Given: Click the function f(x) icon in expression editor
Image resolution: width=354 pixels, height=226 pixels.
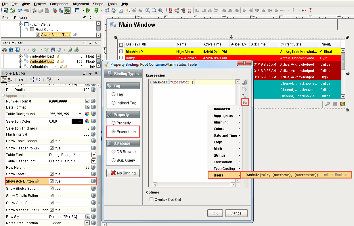Looking at the screenshot, I should (245, 102).
